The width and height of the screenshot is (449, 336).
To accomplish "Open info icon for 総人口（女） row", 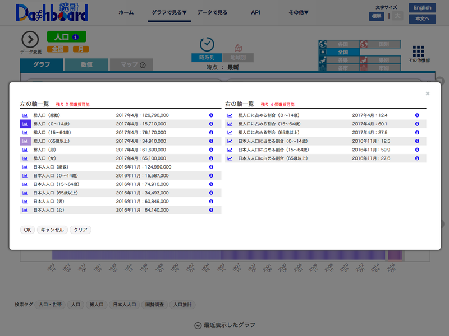I will [211, 158].
